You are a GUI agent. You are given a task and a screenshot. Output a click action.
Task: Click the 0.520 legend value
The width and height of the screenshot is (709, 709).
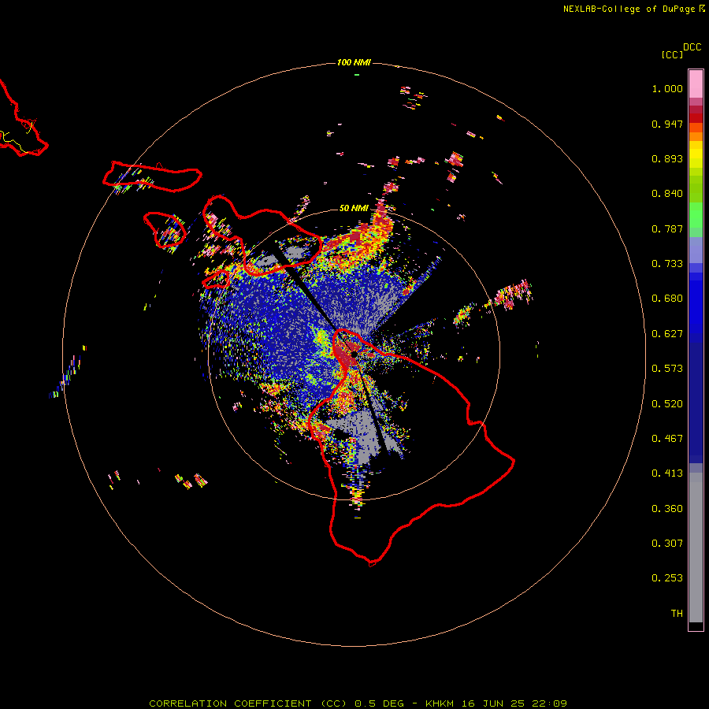(x=667, y=404)
